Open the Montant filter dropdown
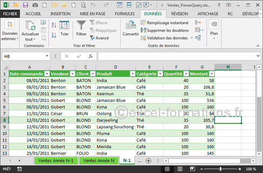263x173 pixels. [x=212, y=74]
